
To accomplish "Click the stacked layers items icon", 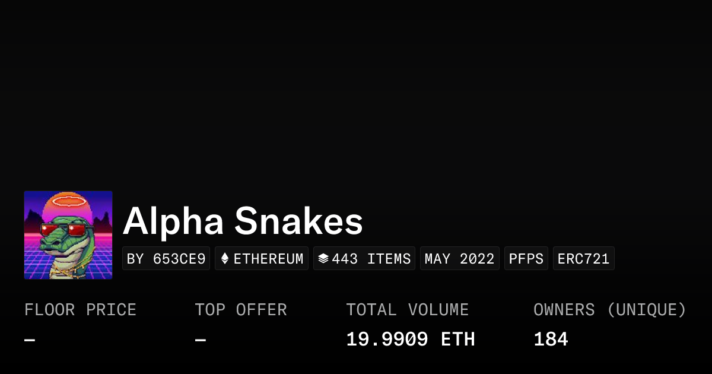I will click(323, 259).
